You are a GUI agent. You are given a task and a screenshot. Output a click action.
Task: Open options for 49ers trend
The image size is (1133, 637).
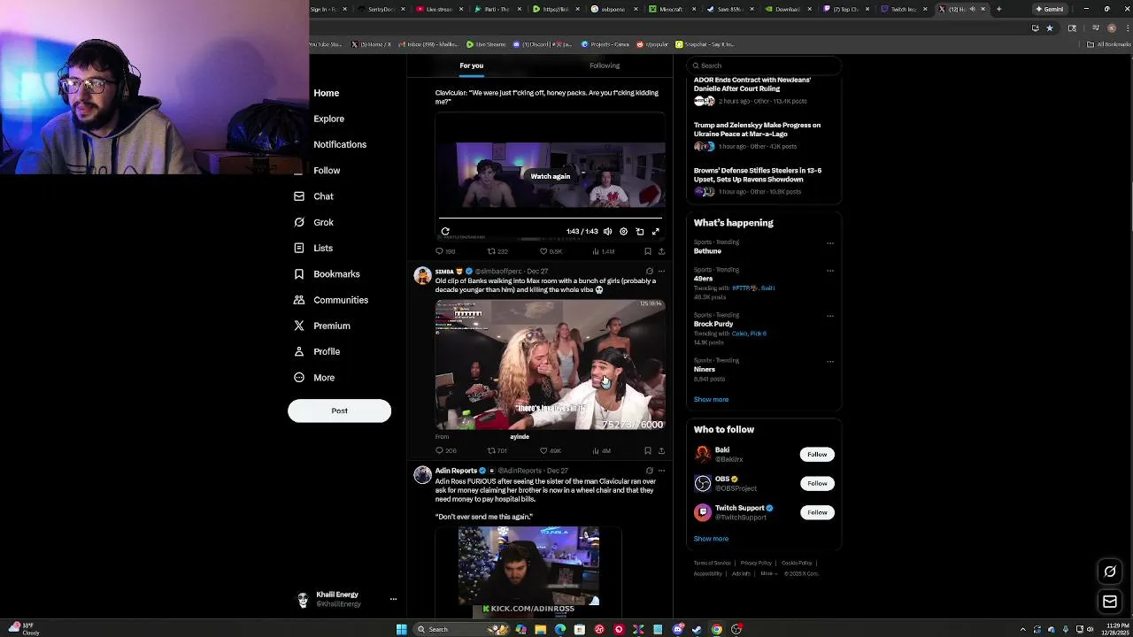click(830, 271)
